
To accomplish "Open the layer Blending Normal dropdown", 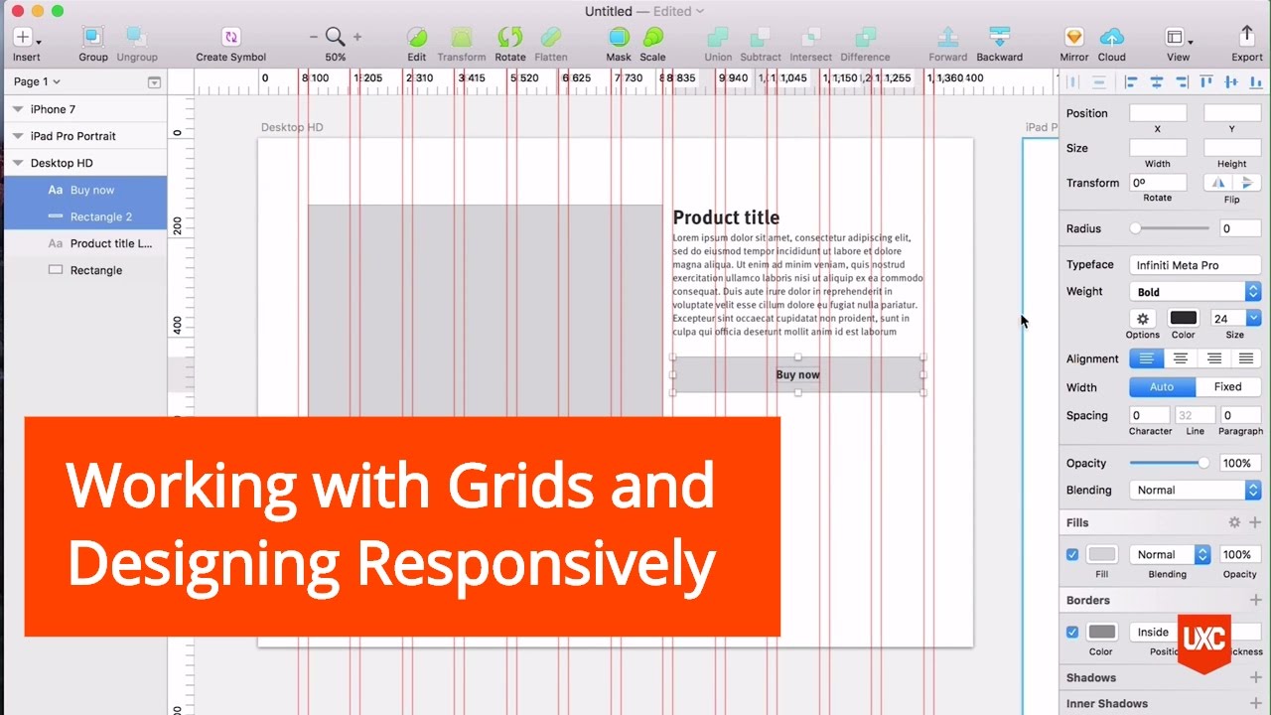I will coord(1196,490).
